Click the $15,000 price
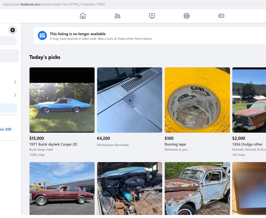 click(37, 138)
